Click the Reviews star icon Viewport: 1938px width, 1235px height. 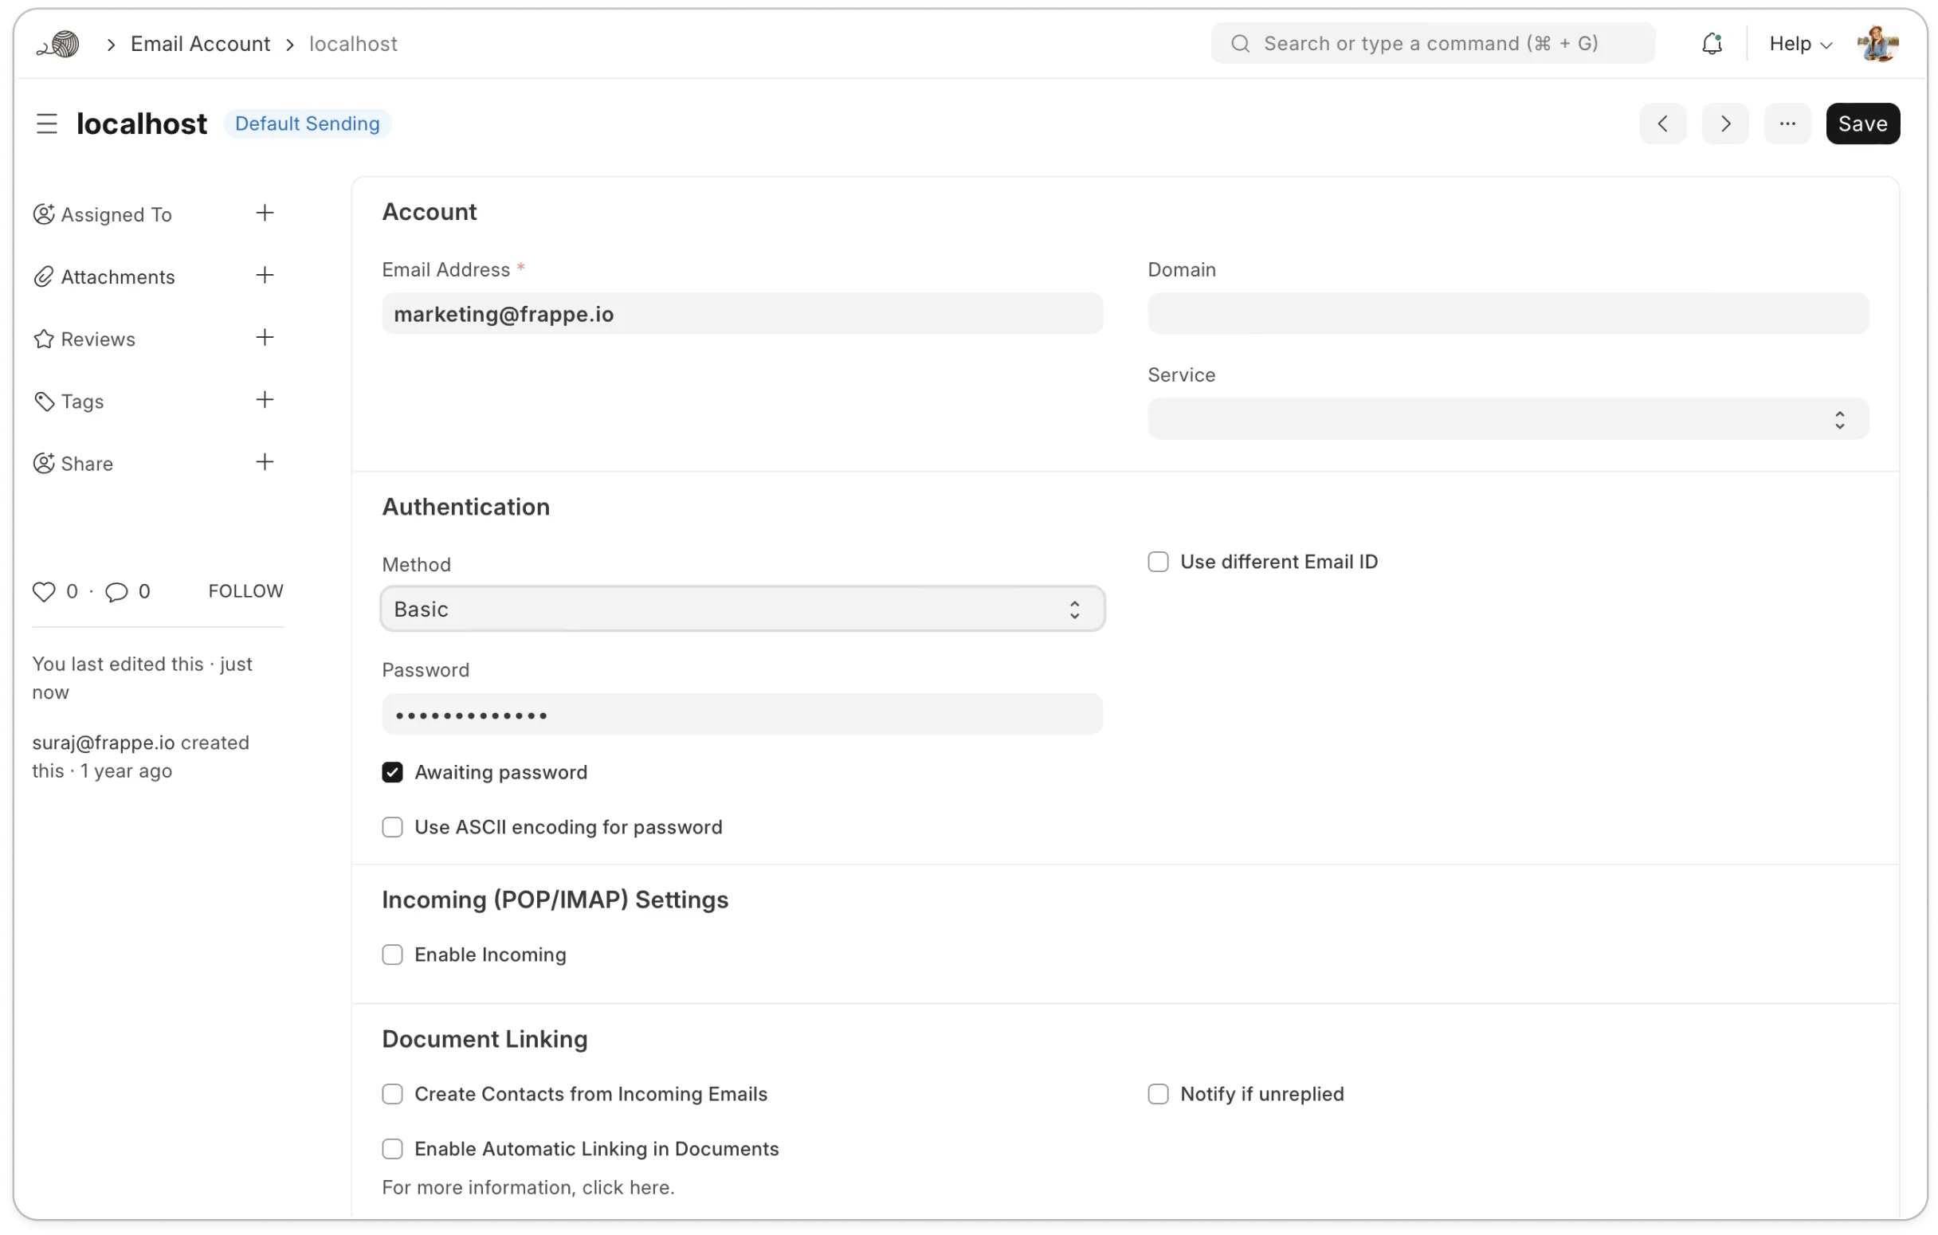(45, 339)
